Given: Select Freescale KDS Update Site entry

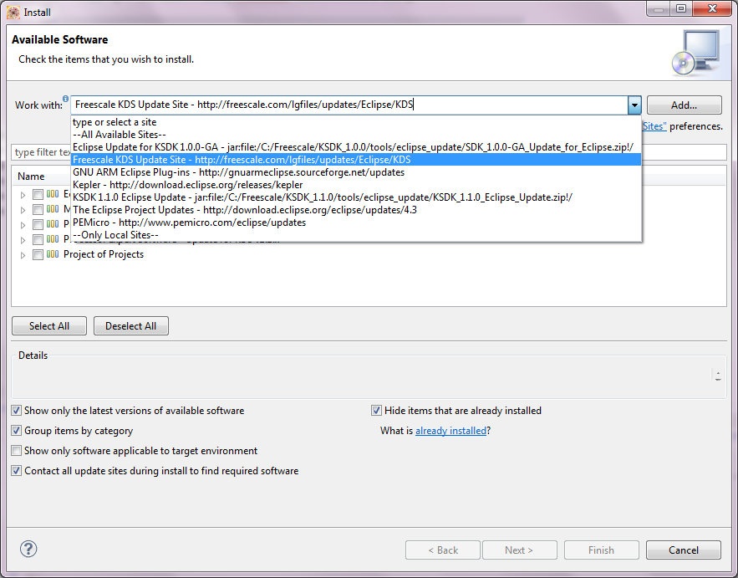Looking at the screenshot, I should pyautogui.click(x=356, y=160).
